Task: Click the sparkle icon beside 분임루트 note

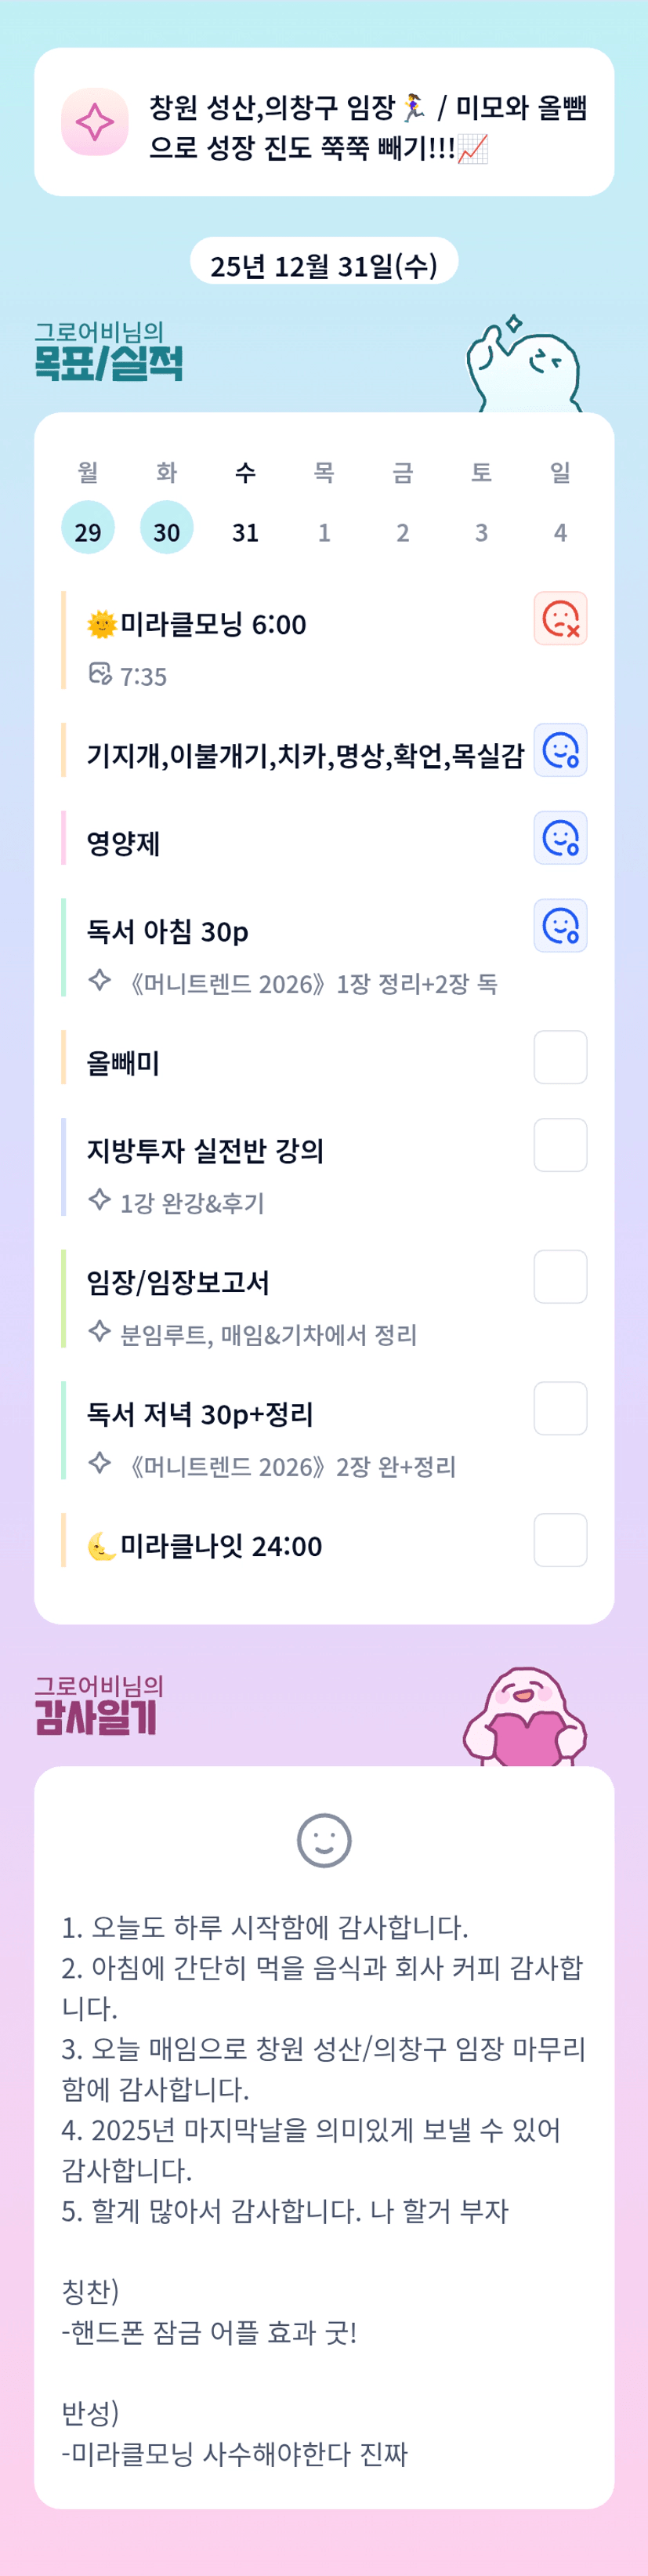Action: click(x=99, y=1331)
